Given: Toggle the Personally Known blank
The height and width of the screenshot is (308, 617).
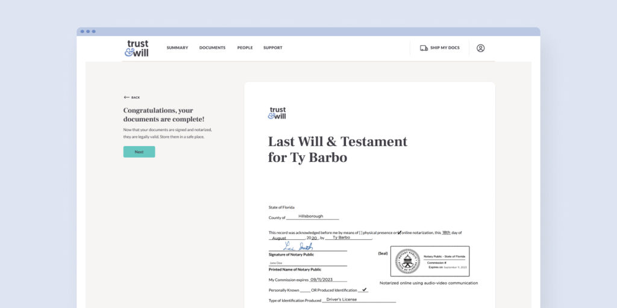Looking at the screenshot, I should 305,291.
